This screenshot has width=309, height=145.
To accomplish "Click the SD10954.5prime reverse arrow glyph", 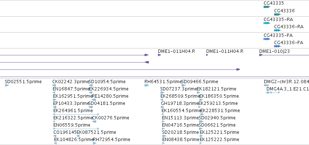I will (91, 85).
